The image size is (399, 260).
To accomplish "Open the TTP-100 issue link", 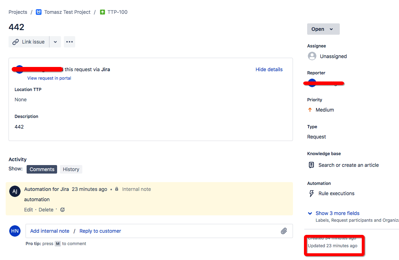I will [x=117, y=12].
